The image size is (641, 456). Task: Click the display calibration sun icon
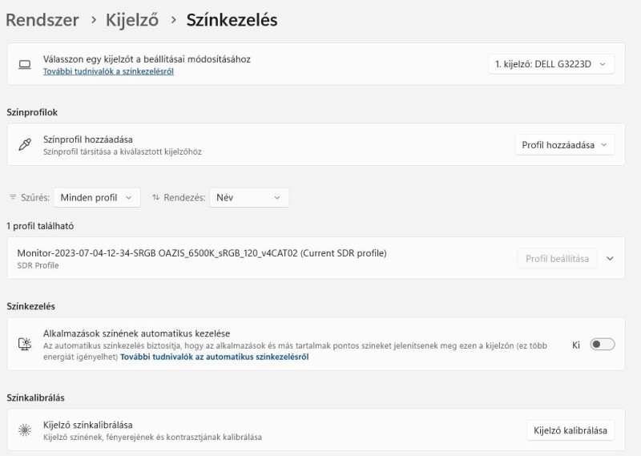[25, 430]
